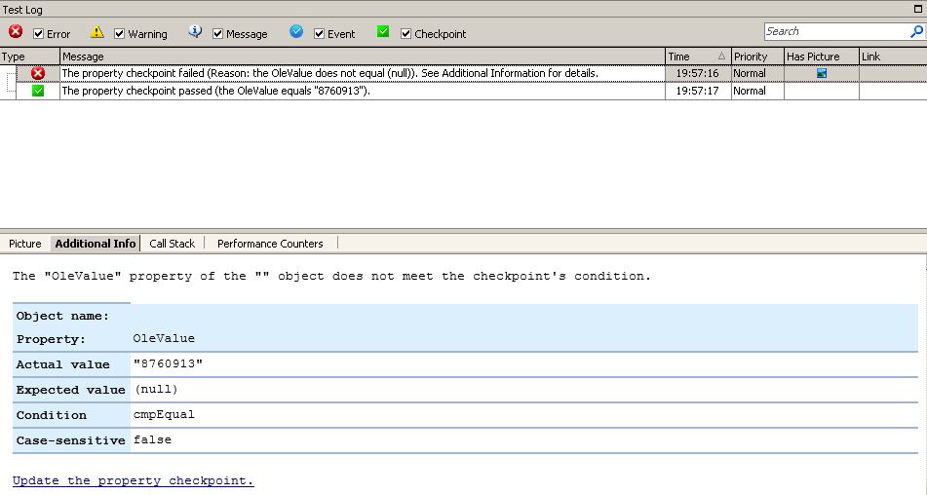Click the Message column header

point(361,57)
